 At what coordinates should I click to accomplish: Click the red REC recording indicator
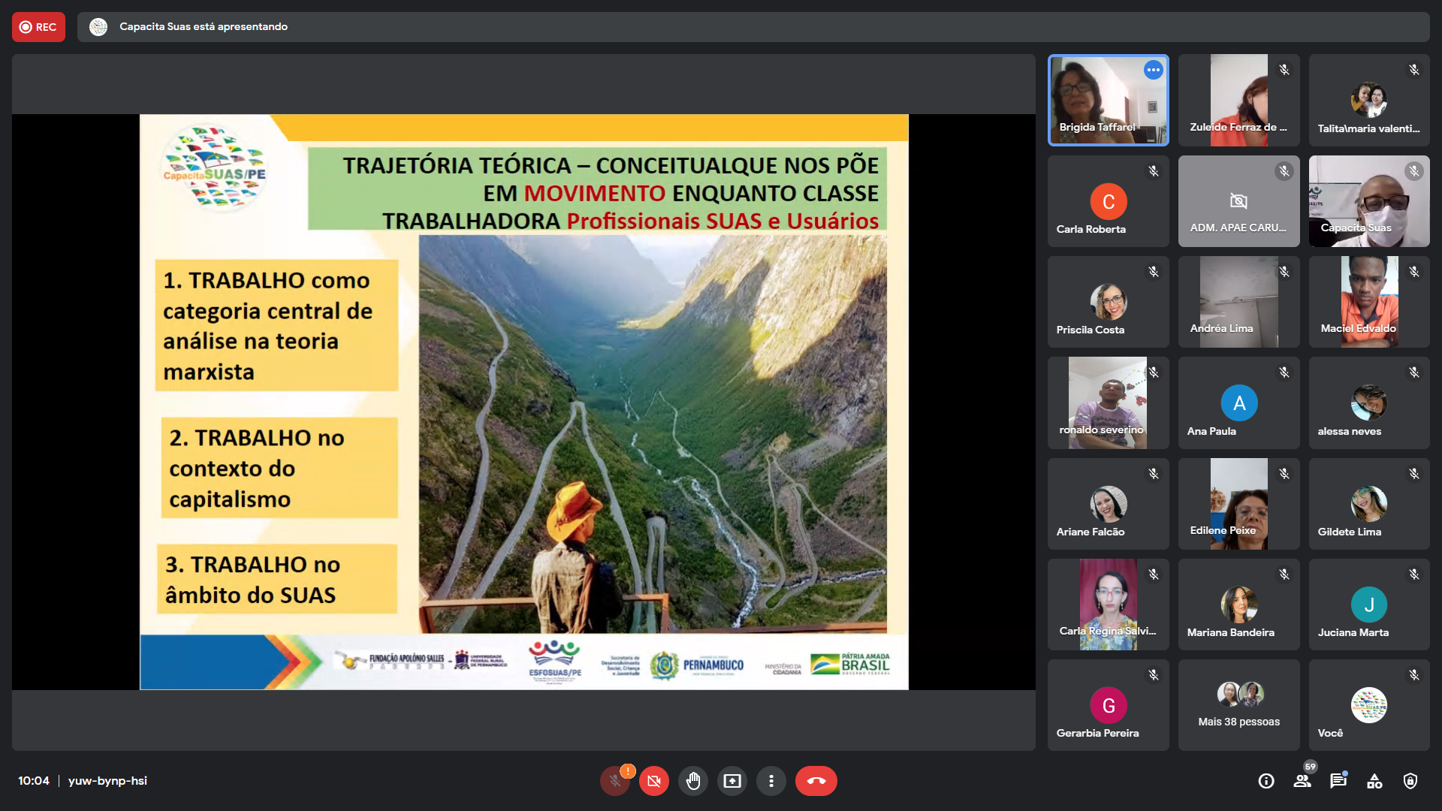pos(38,27)
